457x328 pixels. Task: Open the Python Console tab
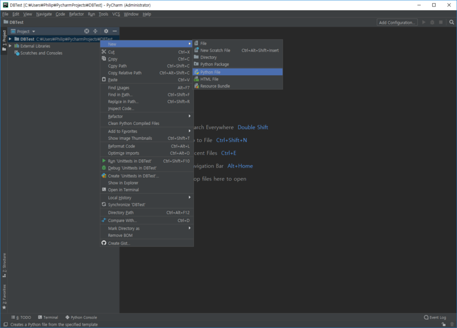pyautogui.click(x=82, y=317)
